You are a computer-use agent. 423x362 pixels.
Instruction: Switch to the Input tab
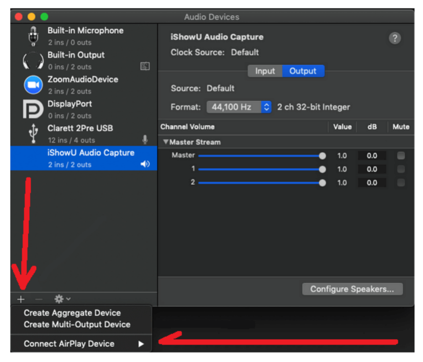point(265,71)
